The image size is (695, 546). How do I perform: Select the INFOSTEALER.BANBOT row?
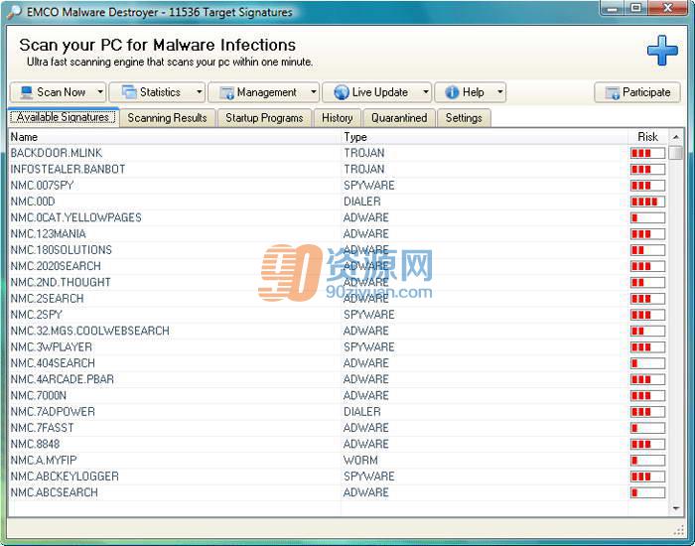[x=339, y=170]
